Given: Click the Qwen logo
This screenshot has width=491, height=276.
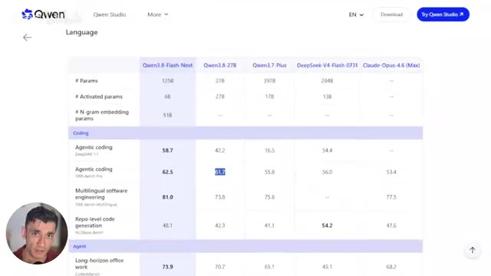Looking at the screenshot, I should click(43, 14).
